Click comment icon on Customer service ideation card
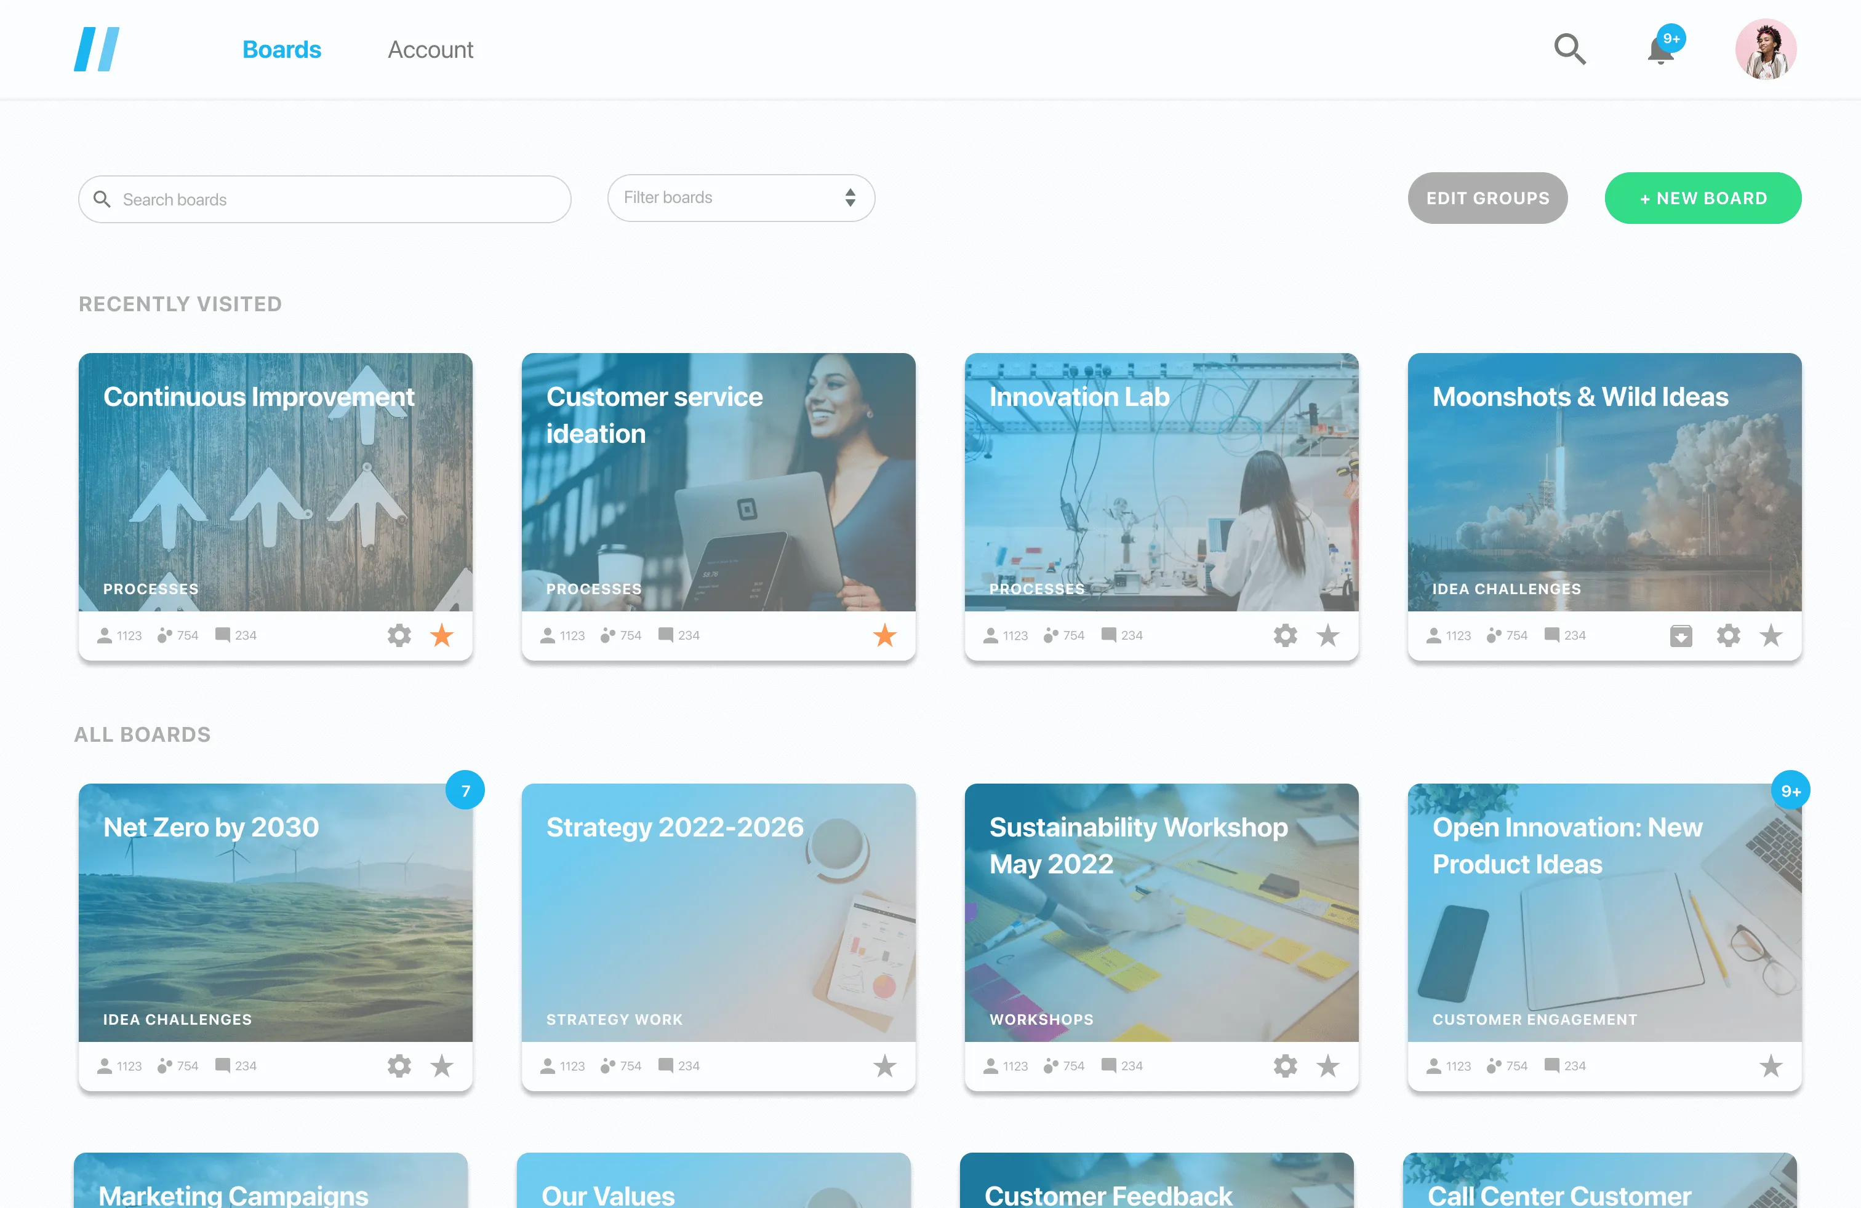 click(x=665, y=635)
